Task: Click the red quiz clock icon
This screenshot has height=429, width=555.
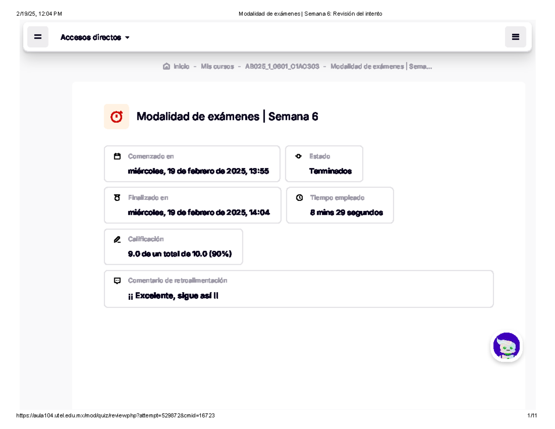Action: (117, 117)
